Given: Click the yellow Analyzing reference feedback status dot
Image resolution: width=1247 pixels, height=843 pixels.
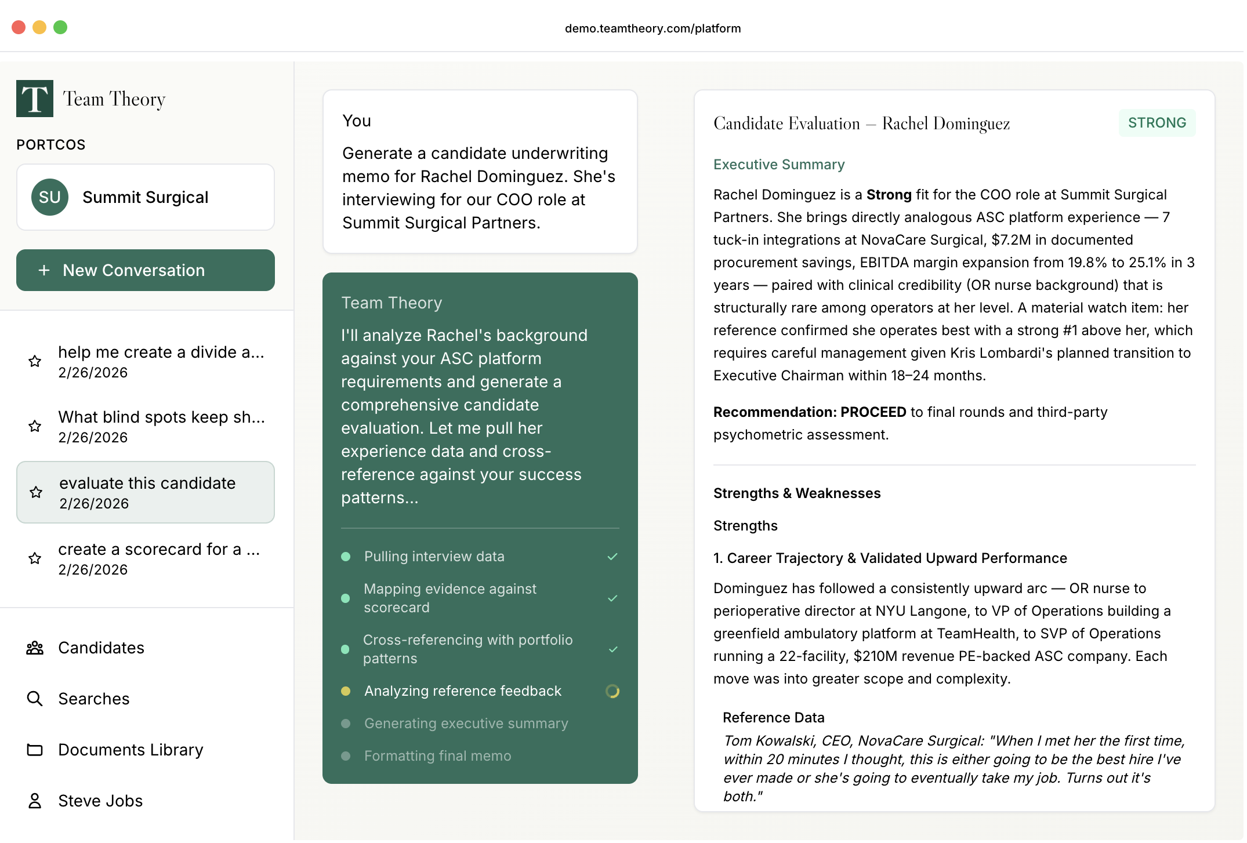Looking at the screenshot, I should (x=346, y=692).
